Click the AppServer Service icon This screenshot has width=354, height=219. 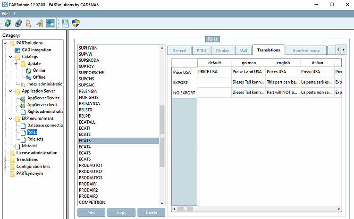(x=23, y=98)
